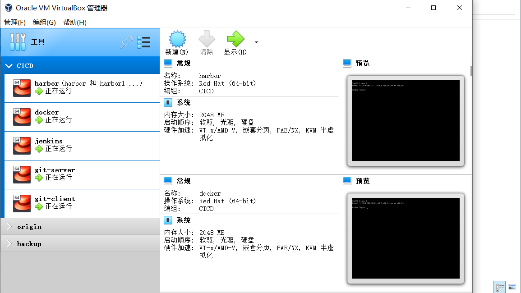The height and width of the screenshot is (293, 521).
Task: Open docker's 常规 section heading
Action: [184, 181]
